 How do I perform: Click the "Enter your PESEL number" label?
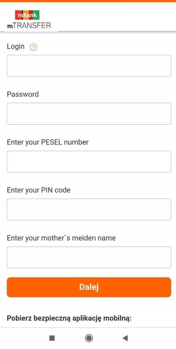tap(47, 142)
